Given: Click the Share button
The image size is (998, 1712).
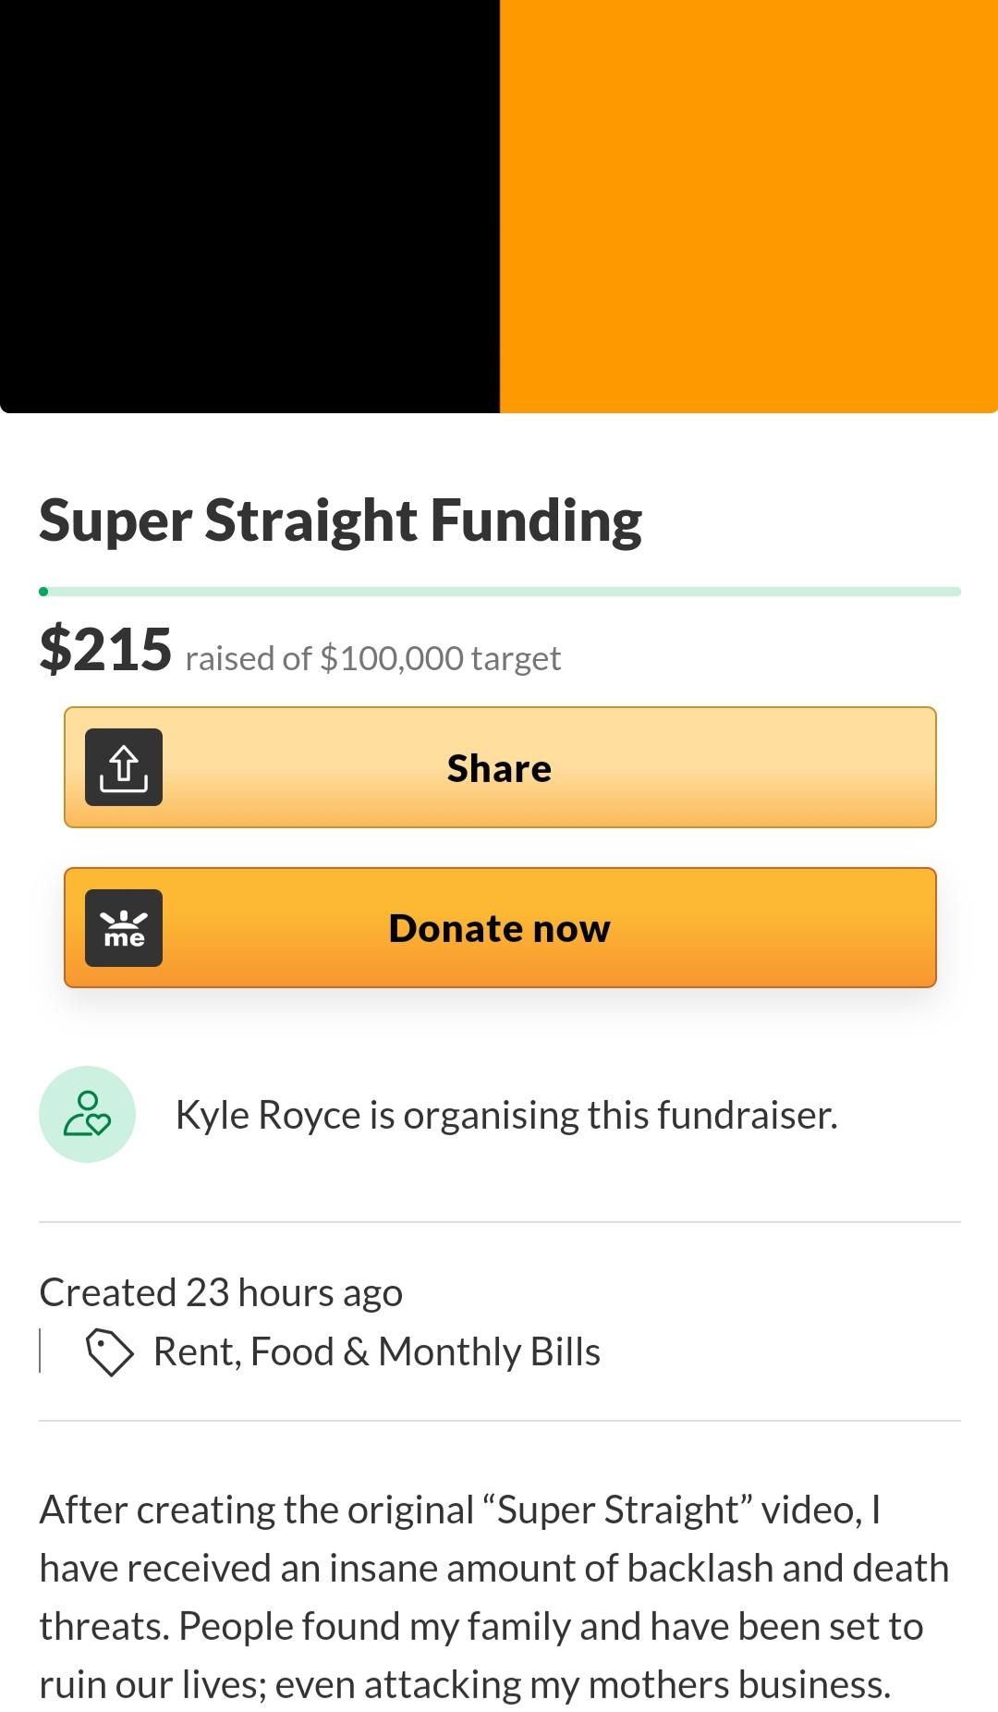Looking at the screenshot, I should [500, 767].
